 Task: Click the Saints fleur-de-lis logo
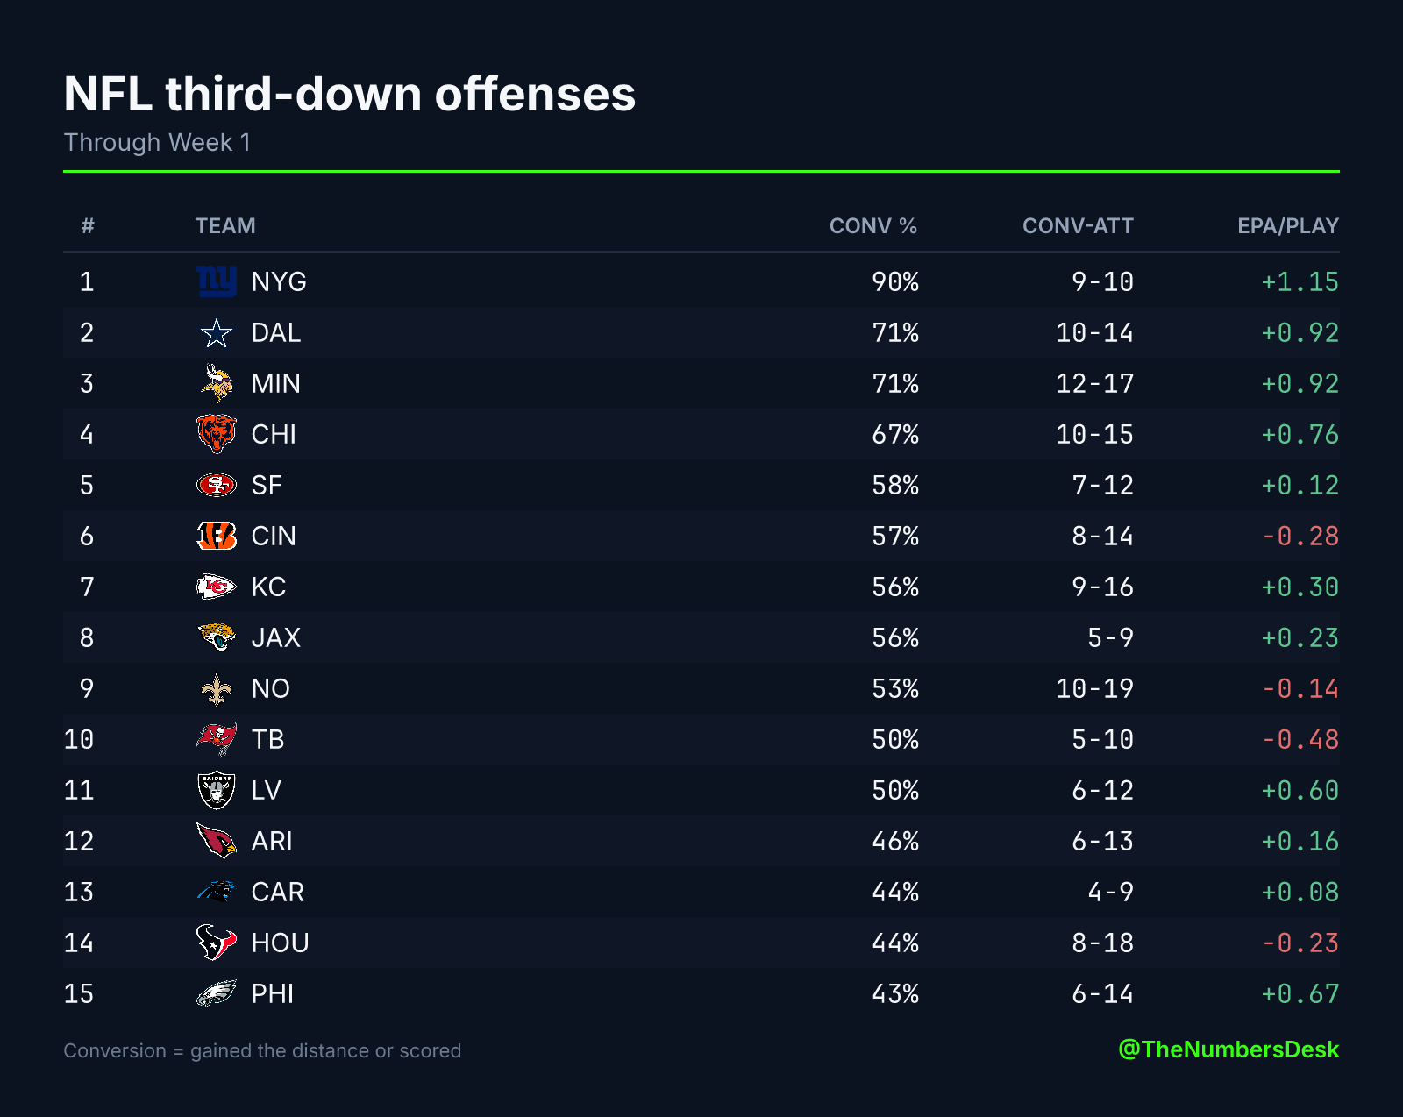(217, 688)
